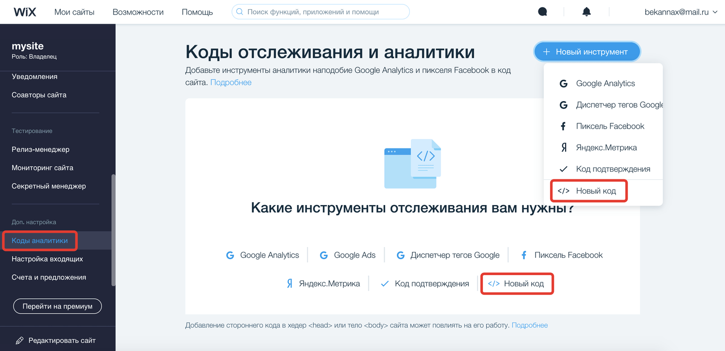Open Счета и предложения in the sidebar
The width and height of the screenshot is (725, 351).
click(x=49, y=278)
